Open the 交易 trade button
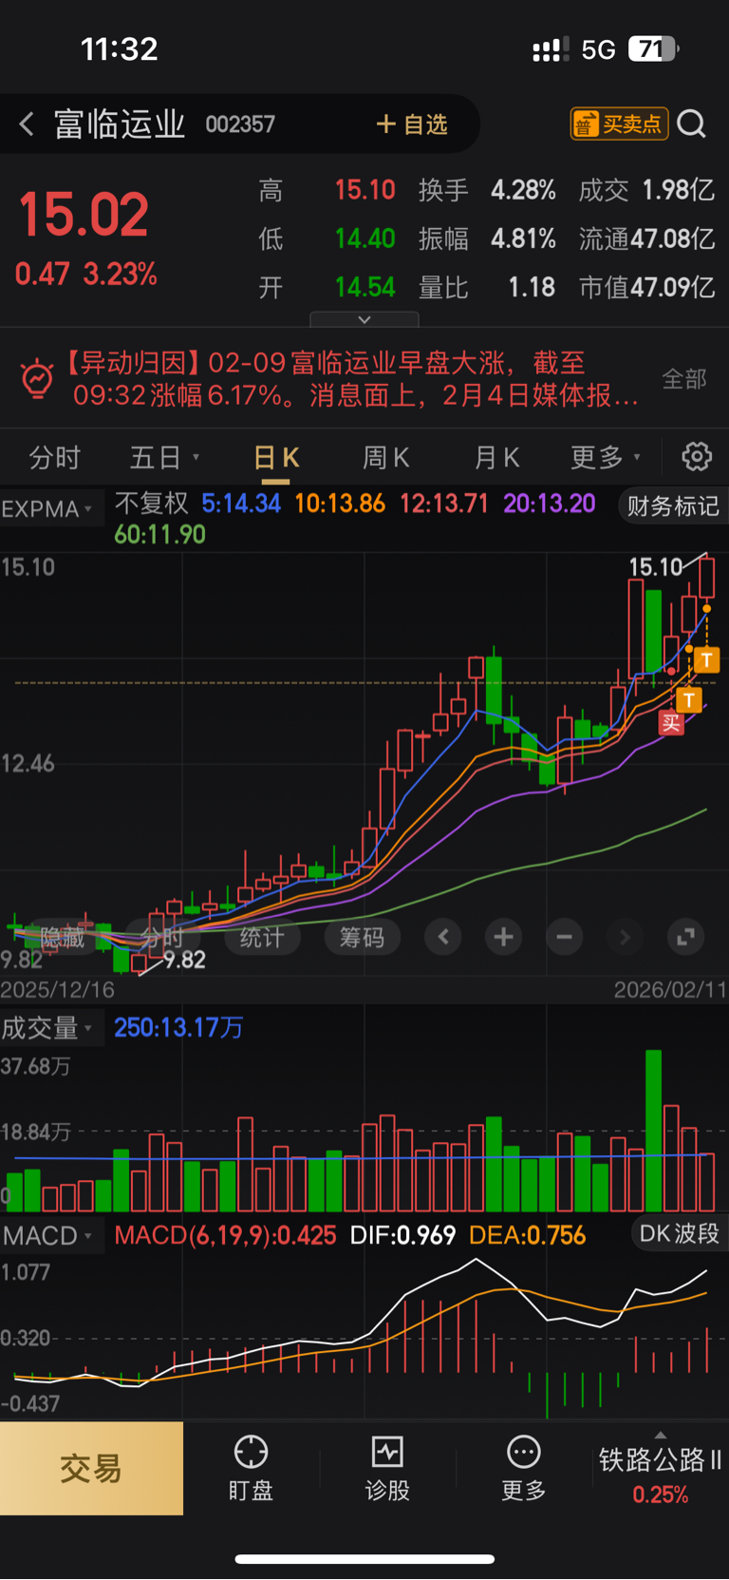Image resolution: width=729 pixels, height=1580 pixels. pos(91,1469)
